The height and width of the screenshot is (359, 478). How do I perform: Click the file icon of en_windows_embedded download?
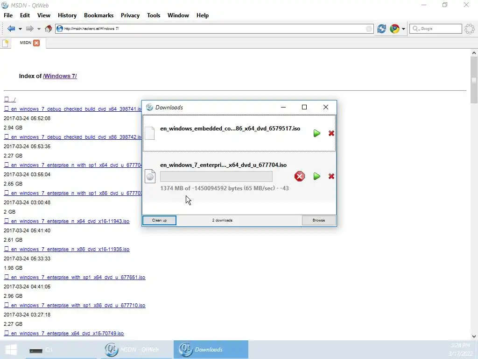pyautogui.click(x=150, y=133)
